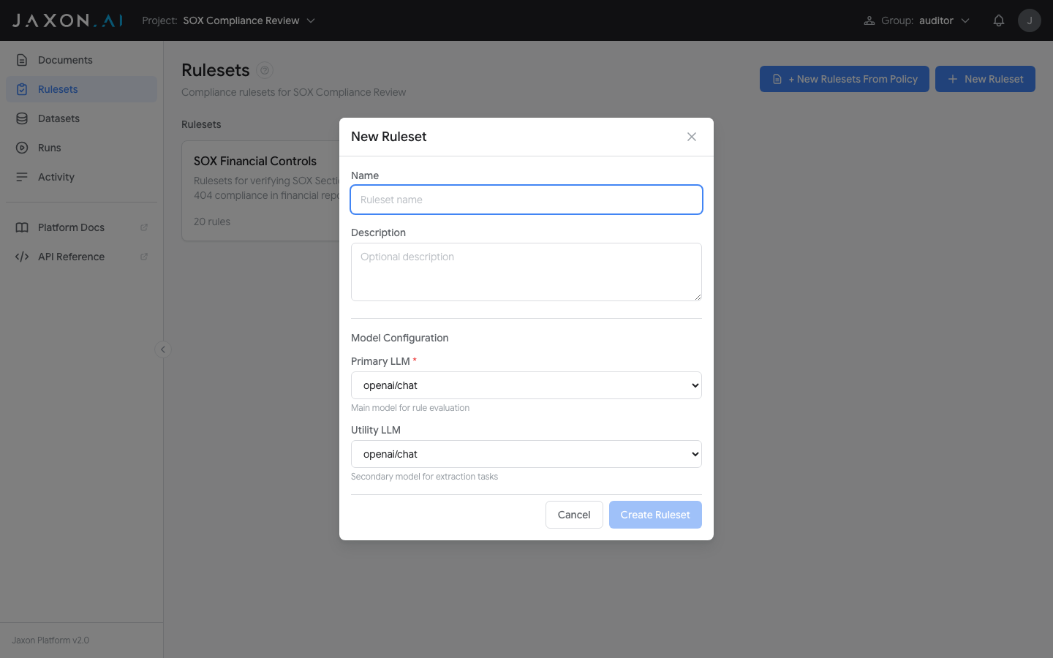This screenshot has width=1053, height=658.
Task: Expand the SOX Compliance Review project switcher
Action: coord(249,20)
